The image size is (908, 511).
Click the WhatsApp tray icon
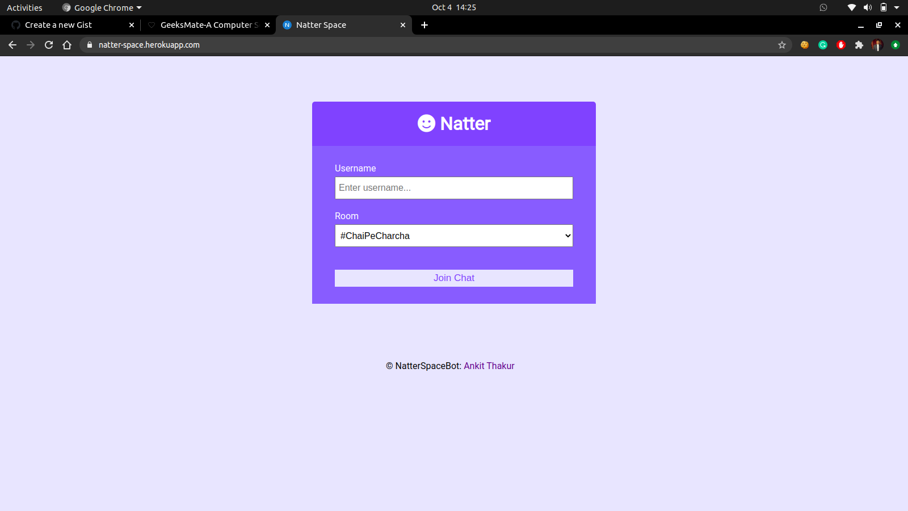[823, 7]
